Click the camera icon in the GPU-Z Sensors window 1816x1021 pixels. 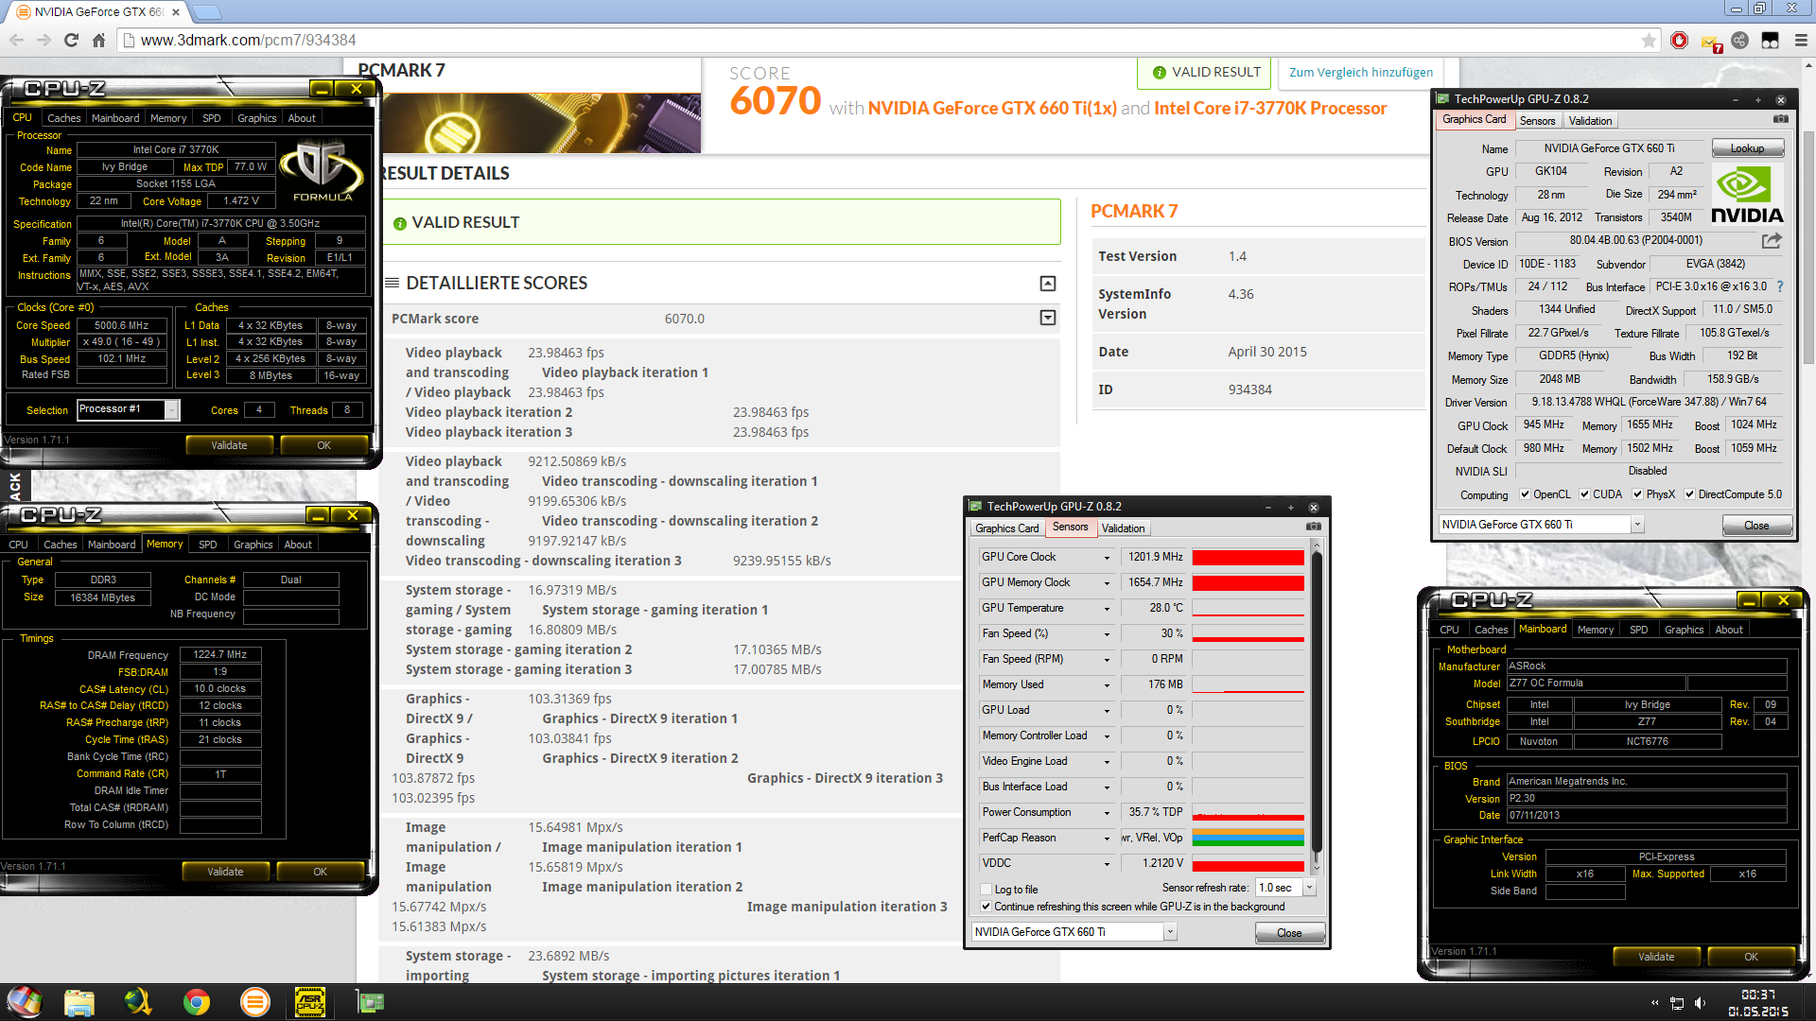coord(1313,527)
